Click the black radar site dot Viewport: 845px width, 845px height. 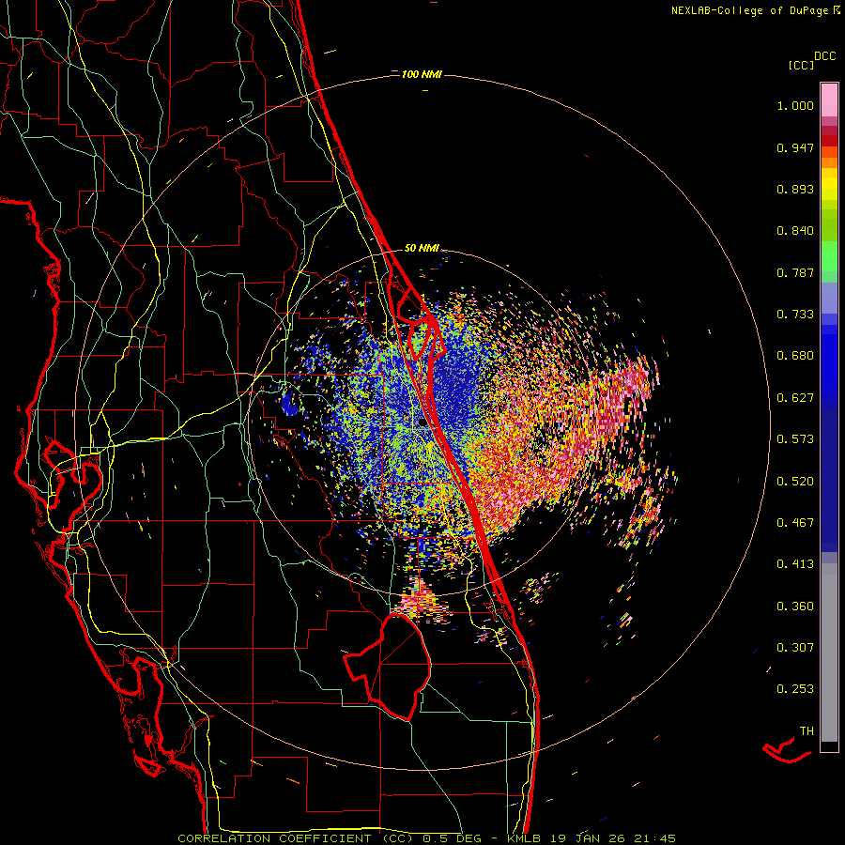pos(422,423)
